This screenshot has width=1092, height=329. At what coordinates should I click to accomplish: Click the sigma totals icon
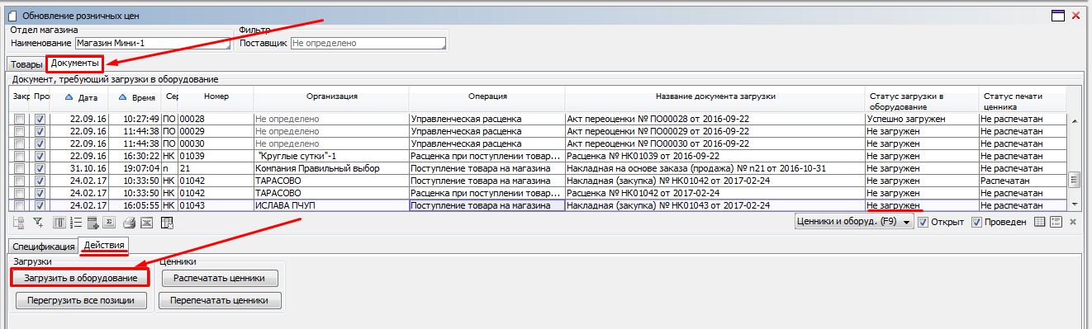coord(109,223)
